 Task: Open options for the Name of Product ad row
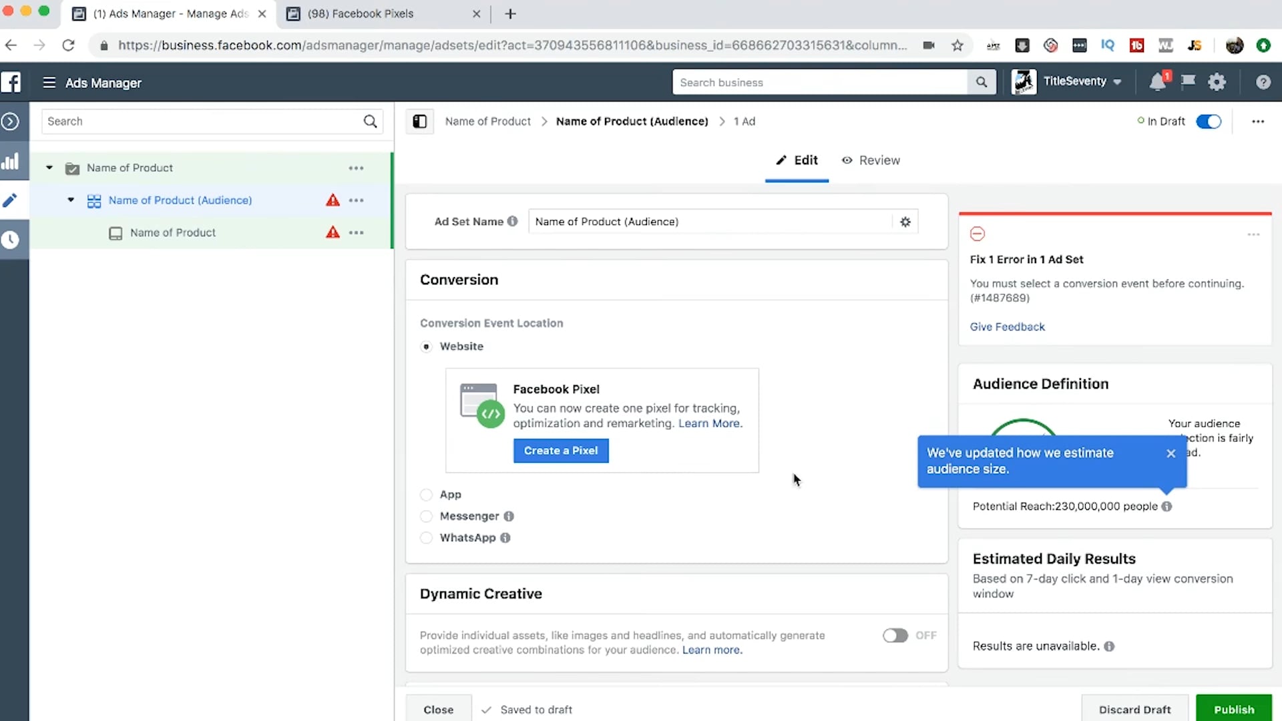(x=357, y=233)
